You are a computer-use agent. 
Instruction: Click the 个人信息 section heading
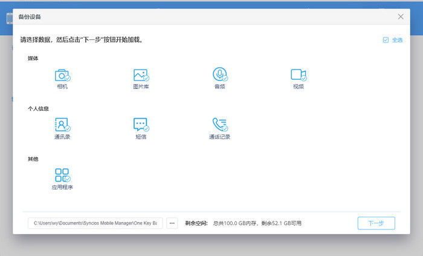click(38, 109)
